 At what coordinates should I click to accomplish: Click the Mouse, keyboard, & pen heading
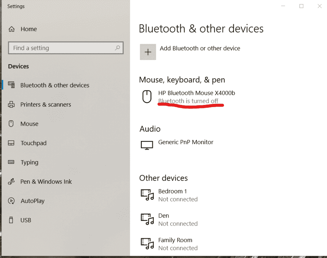point(182,80)
